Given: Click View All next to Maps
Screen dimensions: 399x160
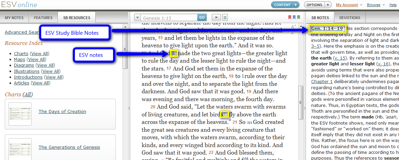Looking at the screenshot, I should [x=36, y=60].
